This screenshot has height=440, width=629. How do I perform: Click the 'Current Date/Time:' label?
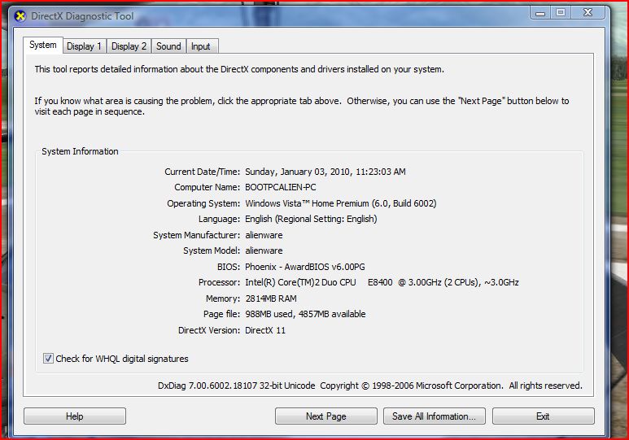(x=202, y=172)
